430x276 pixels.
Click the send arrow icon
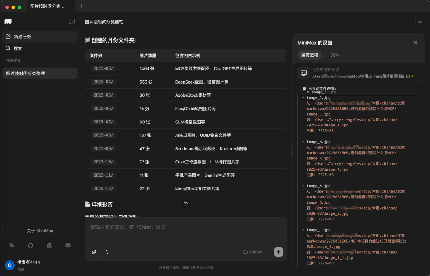click(x=278, y=252)
